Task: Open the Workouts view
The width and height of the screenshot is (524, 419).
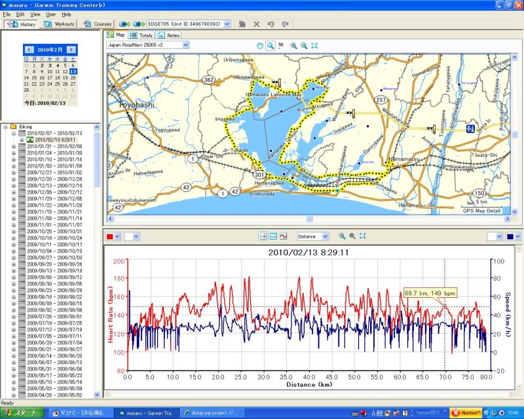Action: pos(59,24)
